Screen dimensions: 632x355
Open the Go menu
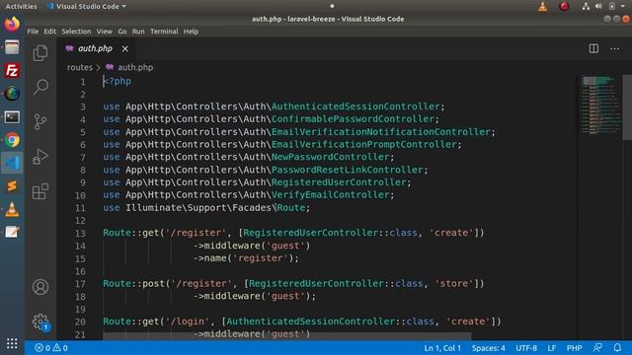click(122, 32)
